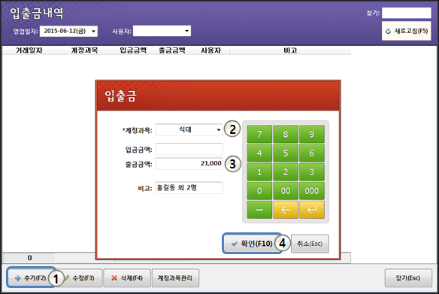
Task: Click the 사용자 column header
Action: point(210,50)
